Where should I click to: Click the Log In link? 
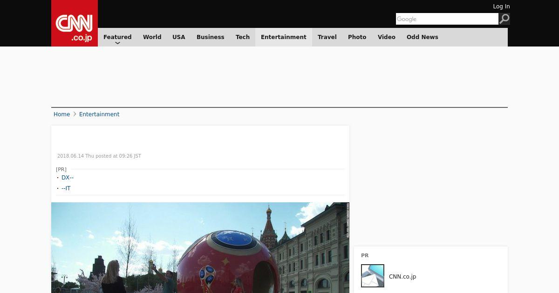pyautogui.click(x=501, y=7)
